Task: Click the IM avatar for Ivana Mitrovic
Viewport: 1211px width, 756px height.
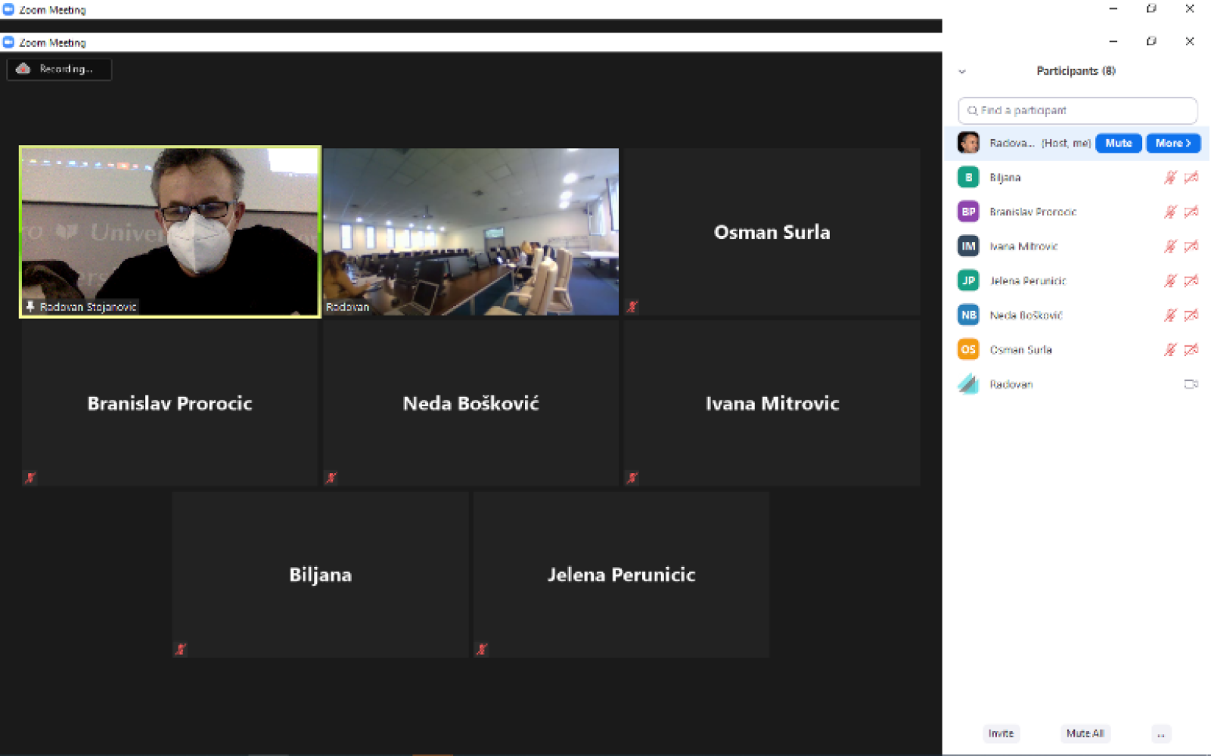Action: [x=968, y=246]
